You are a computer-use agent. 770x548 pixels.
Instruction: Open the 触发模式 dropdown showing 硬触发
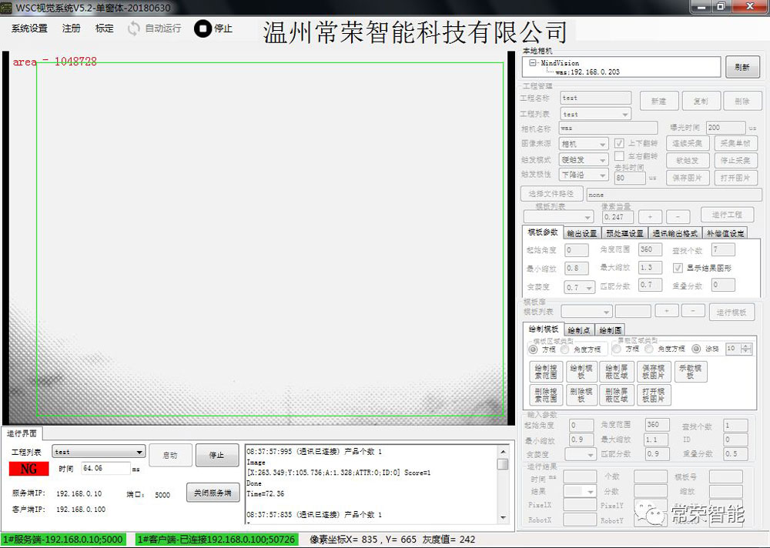[x=584, y=159]
